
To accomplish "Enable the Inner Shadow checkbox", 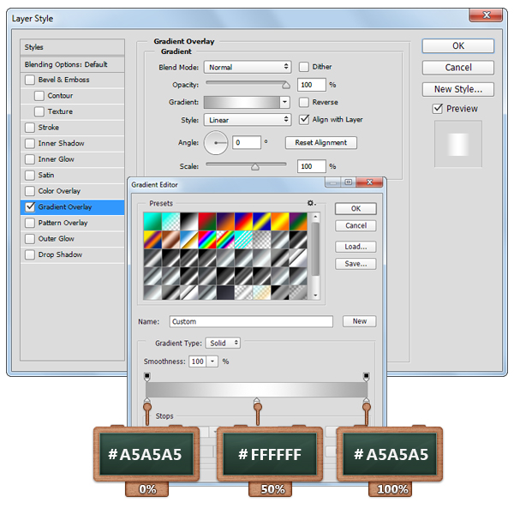I will [x=30, y=143].
